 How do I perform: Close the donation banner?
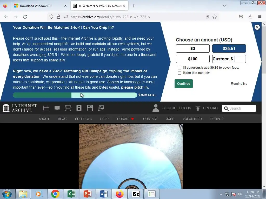tap(257, 27)
